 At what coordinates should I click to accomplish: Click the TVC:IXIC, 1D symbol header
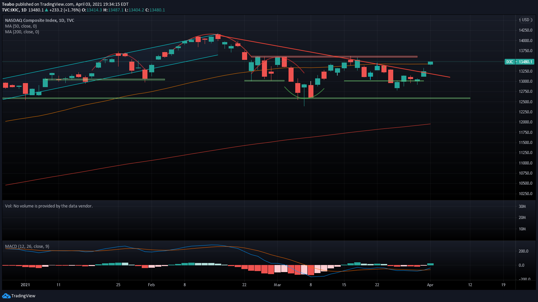(14, 10)
